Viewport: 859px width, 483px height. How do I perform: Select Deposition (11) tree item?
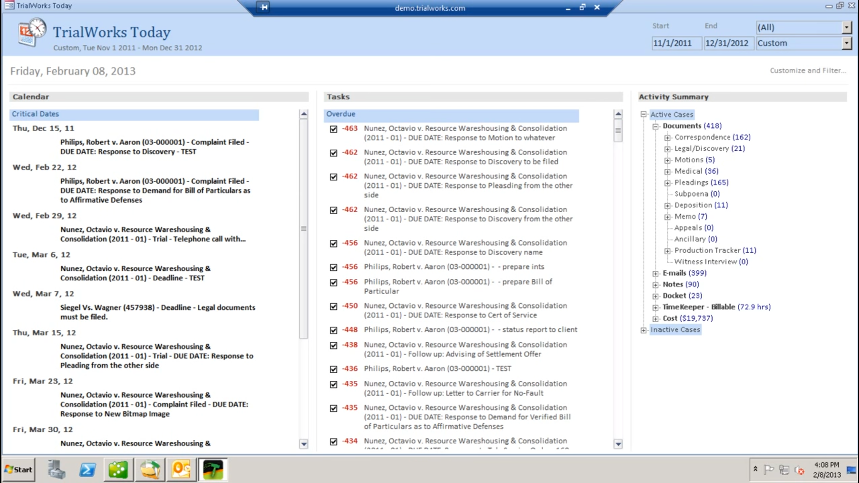point(701,205)
